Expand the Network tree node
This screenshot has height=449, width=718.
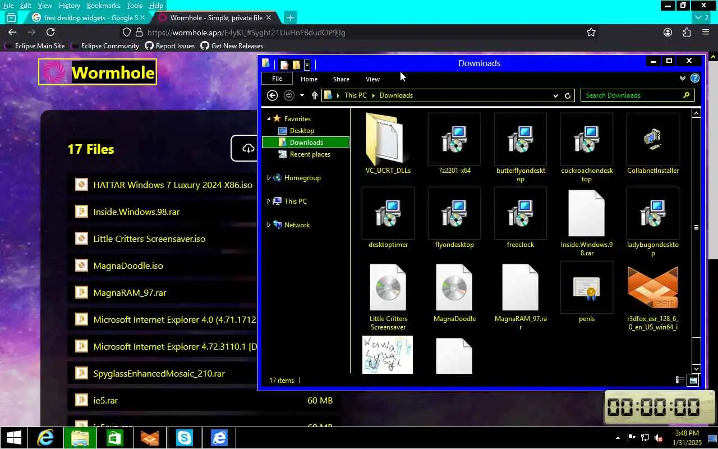click(269, 225)
